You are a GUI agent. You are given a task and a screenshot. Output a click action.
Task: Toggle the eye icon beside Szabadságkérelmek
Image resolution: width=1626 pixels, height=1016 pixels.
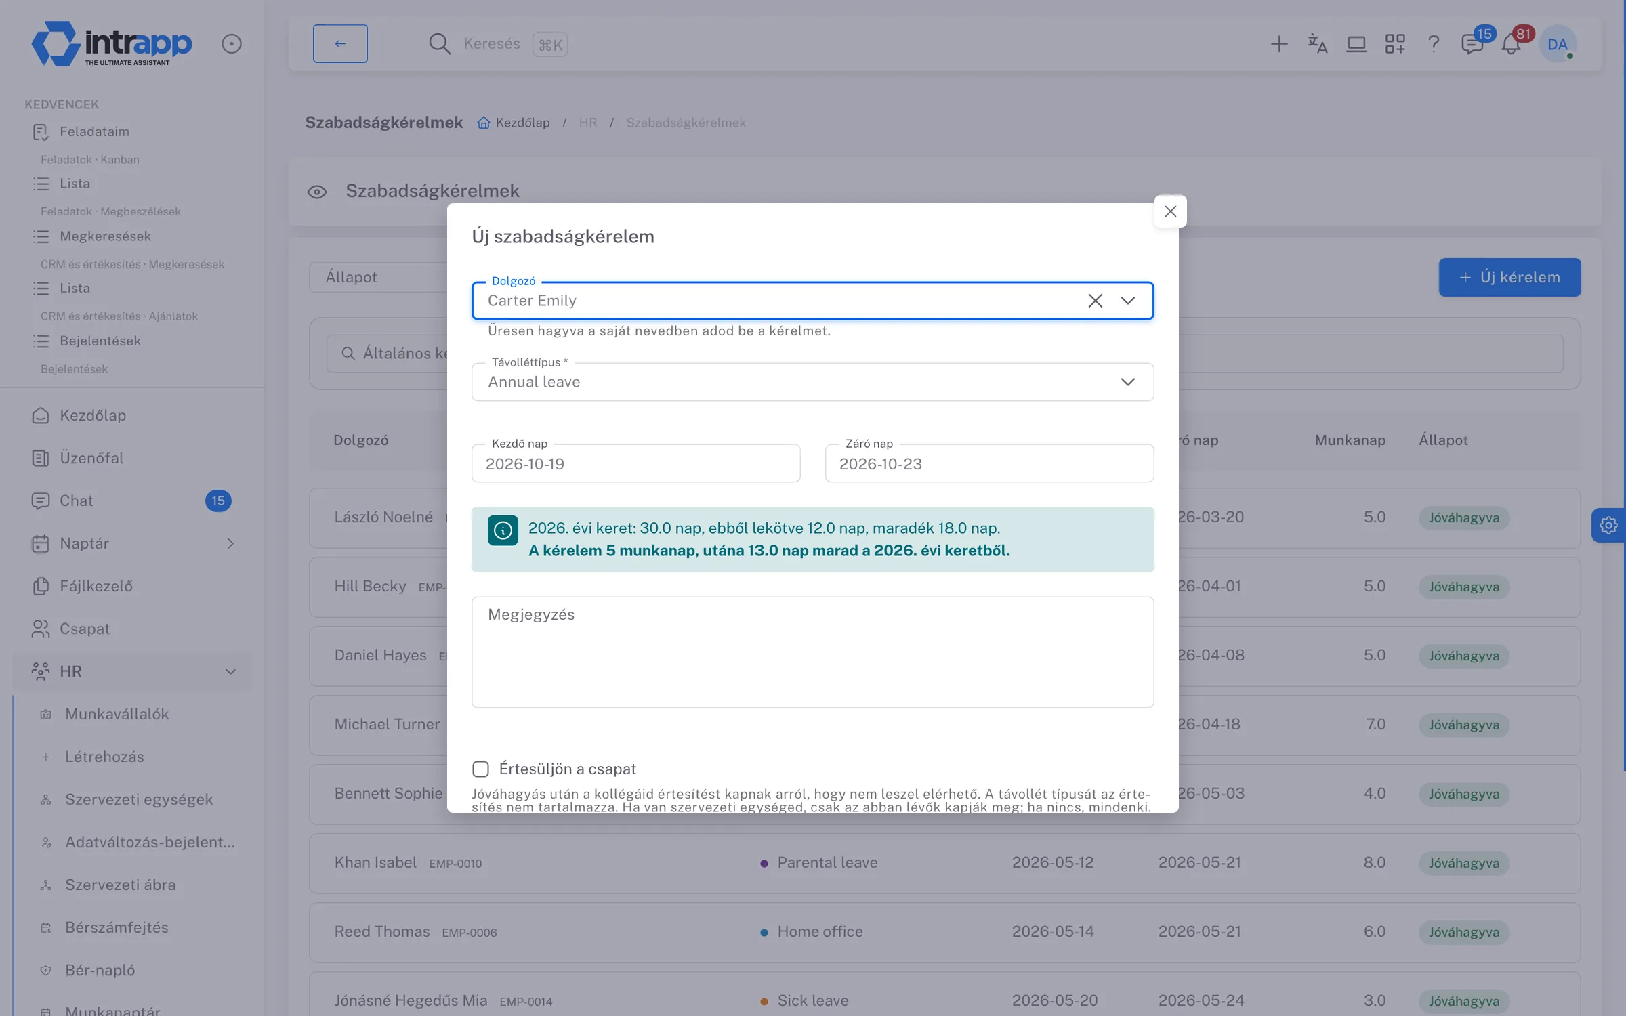click(317, 192)
